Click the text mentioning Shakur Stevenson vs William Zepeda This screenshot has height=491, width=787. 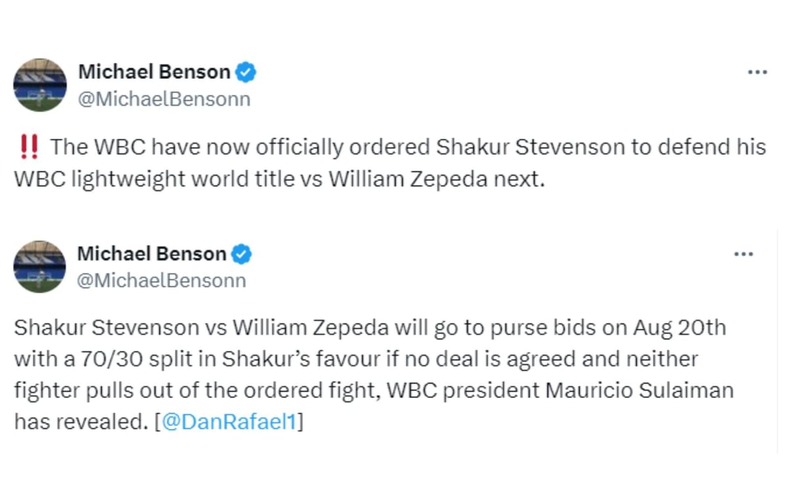pos(197,327)
